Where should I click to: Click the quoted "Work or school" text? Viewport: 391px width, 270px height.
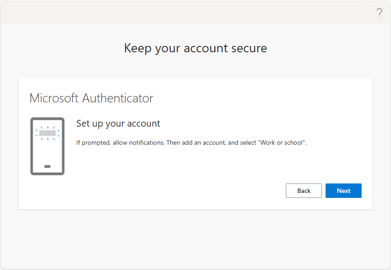[x=282, y=142]
